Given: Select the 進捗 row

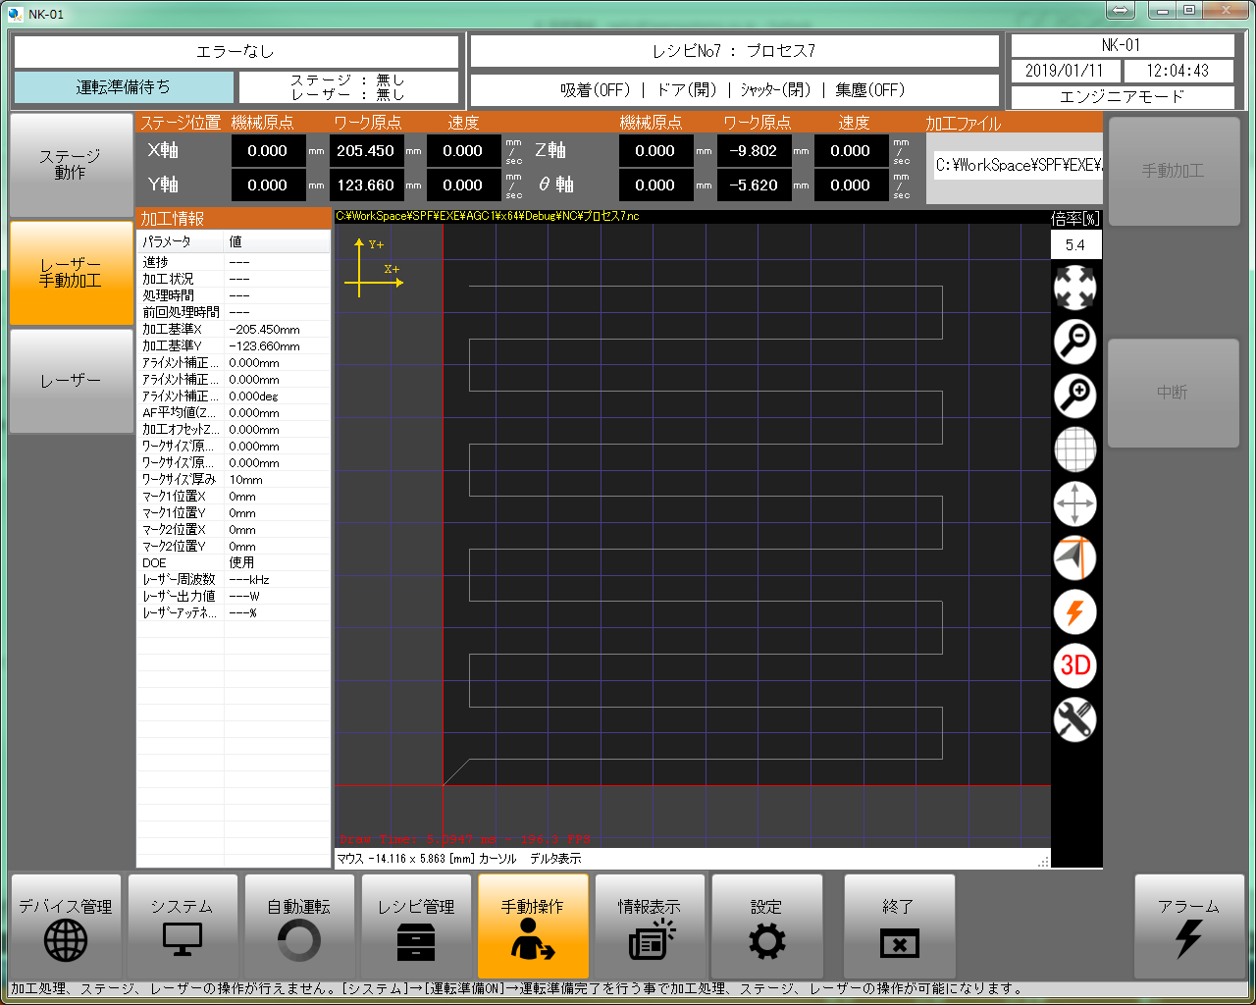Looking at the screenshot, I should tap(234, 263).
